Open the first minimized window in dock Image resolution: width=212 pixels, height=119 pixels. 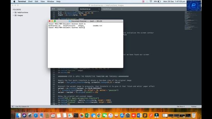click(165, 115)
